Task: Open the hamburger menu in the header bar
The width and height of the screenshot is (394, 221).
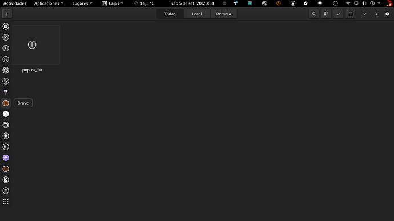Action: tap(350, 14)
